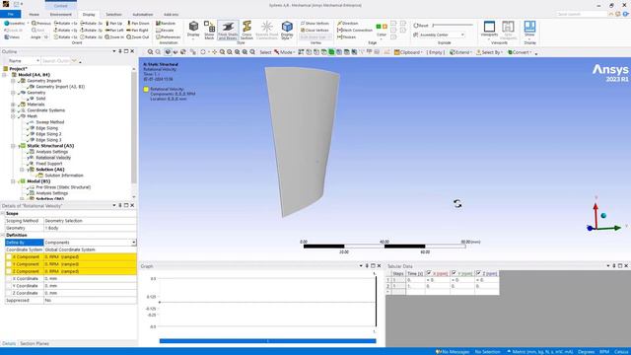This screenshot has height=355, width=631.
Task: Click Rotate +Sx in Orient group
Action: pos(65,24)
